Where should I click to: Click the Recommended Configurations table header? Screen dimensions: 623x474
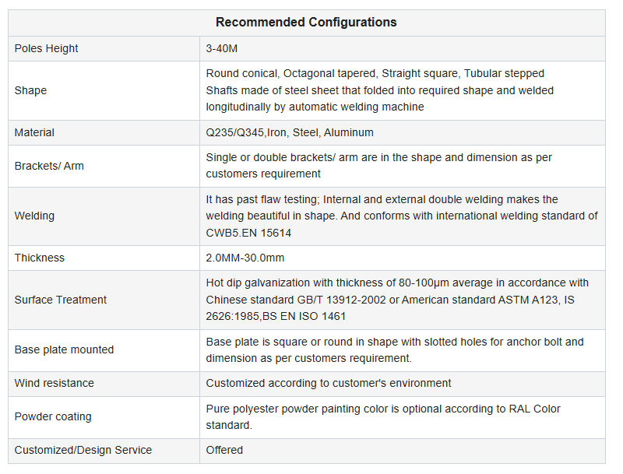click(306, 22)
